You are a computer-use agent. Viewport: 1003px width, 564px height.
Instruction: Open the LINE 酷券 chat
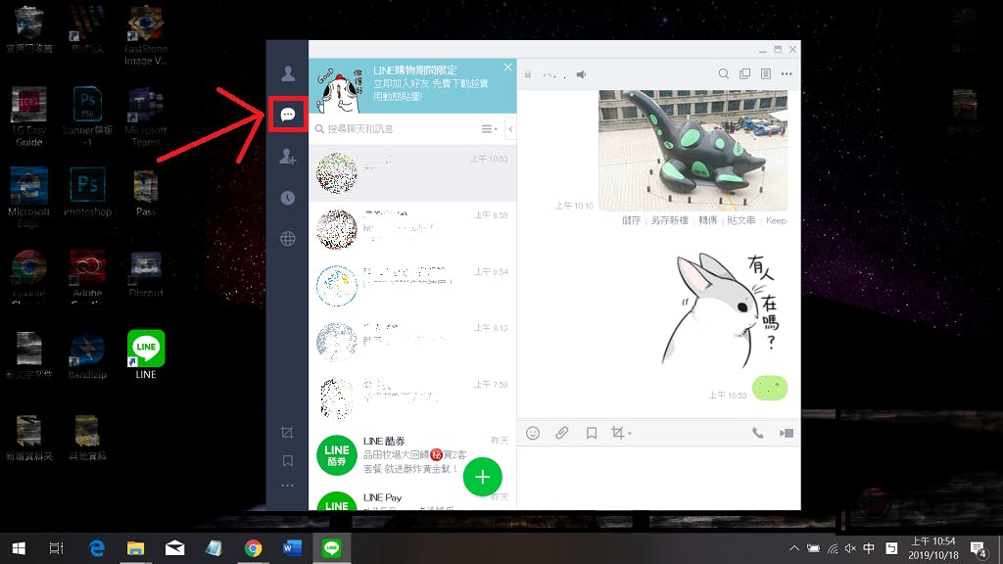[412, 454]
